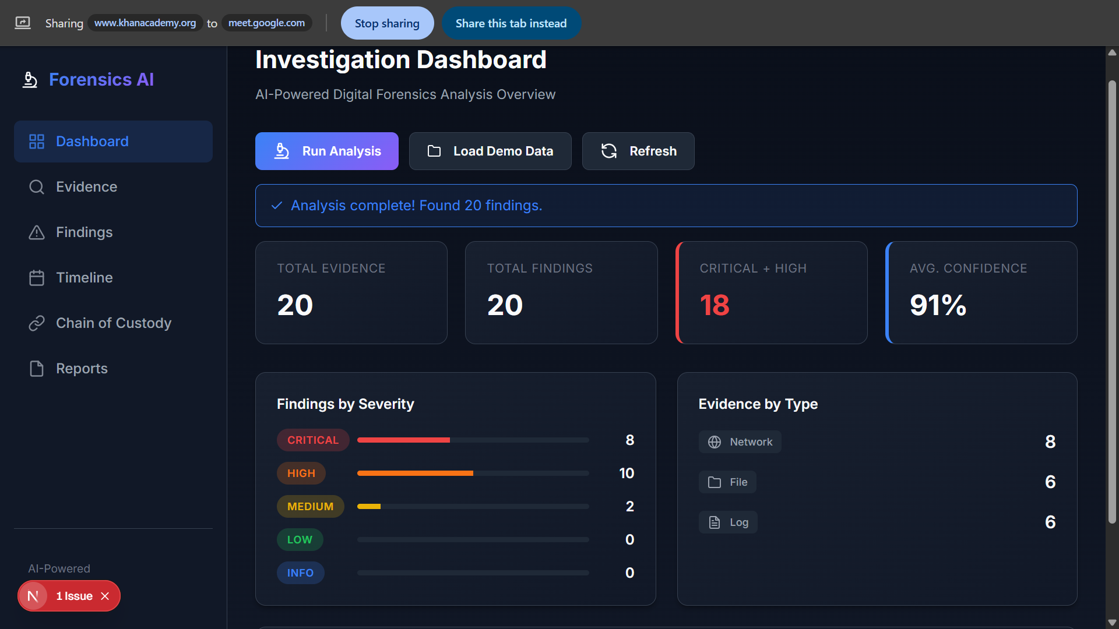The image size is (1119, 629).
Task: Dismiss the 1 Issue notification
Action: pyautogui.click(x=105, y=596)
